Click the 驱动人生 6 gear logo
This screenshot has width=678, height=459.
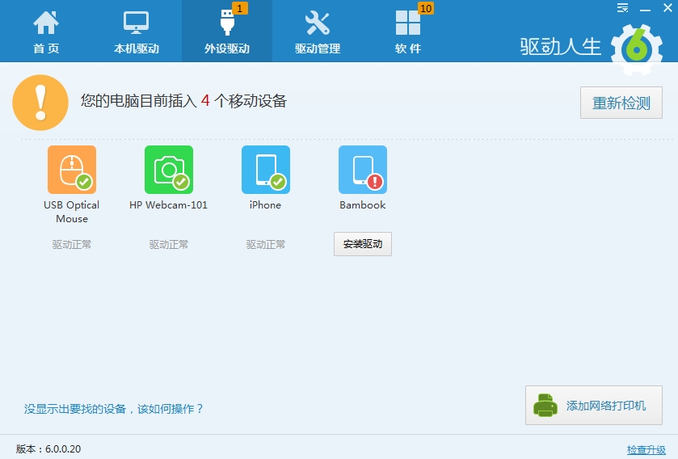point(637,48)
